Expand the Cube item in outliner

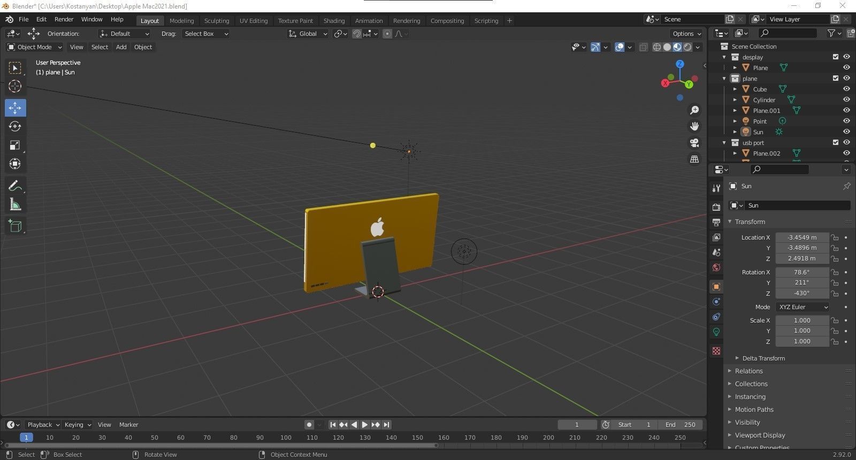pyautogui.click(x=735, y=89)
